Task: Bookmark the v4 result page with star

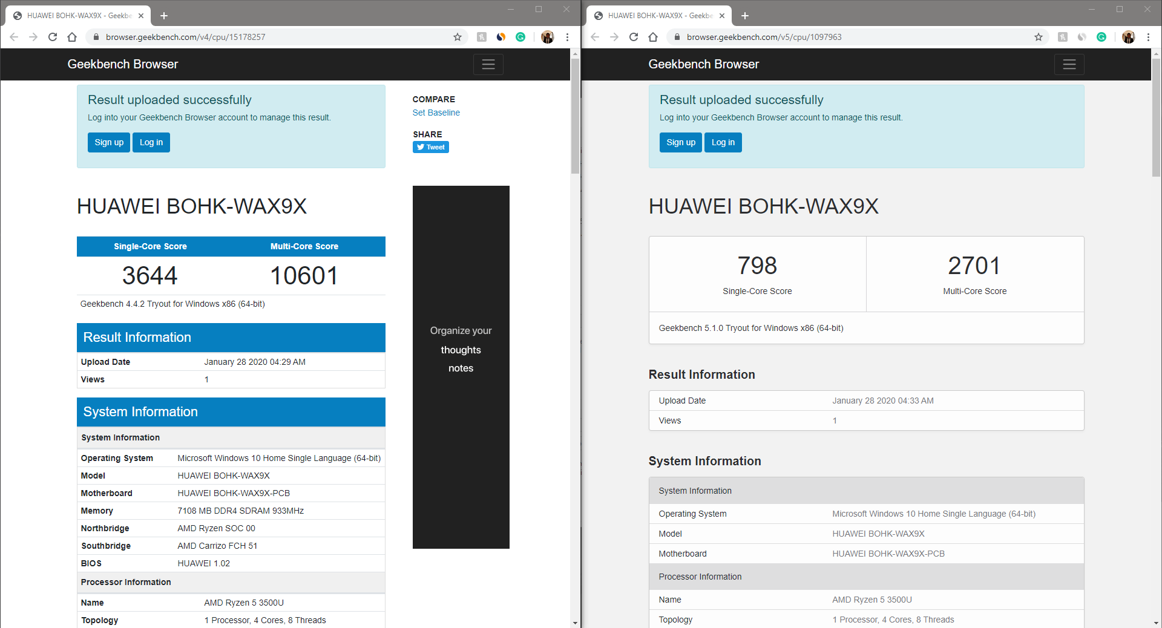Action: [458, 37]
